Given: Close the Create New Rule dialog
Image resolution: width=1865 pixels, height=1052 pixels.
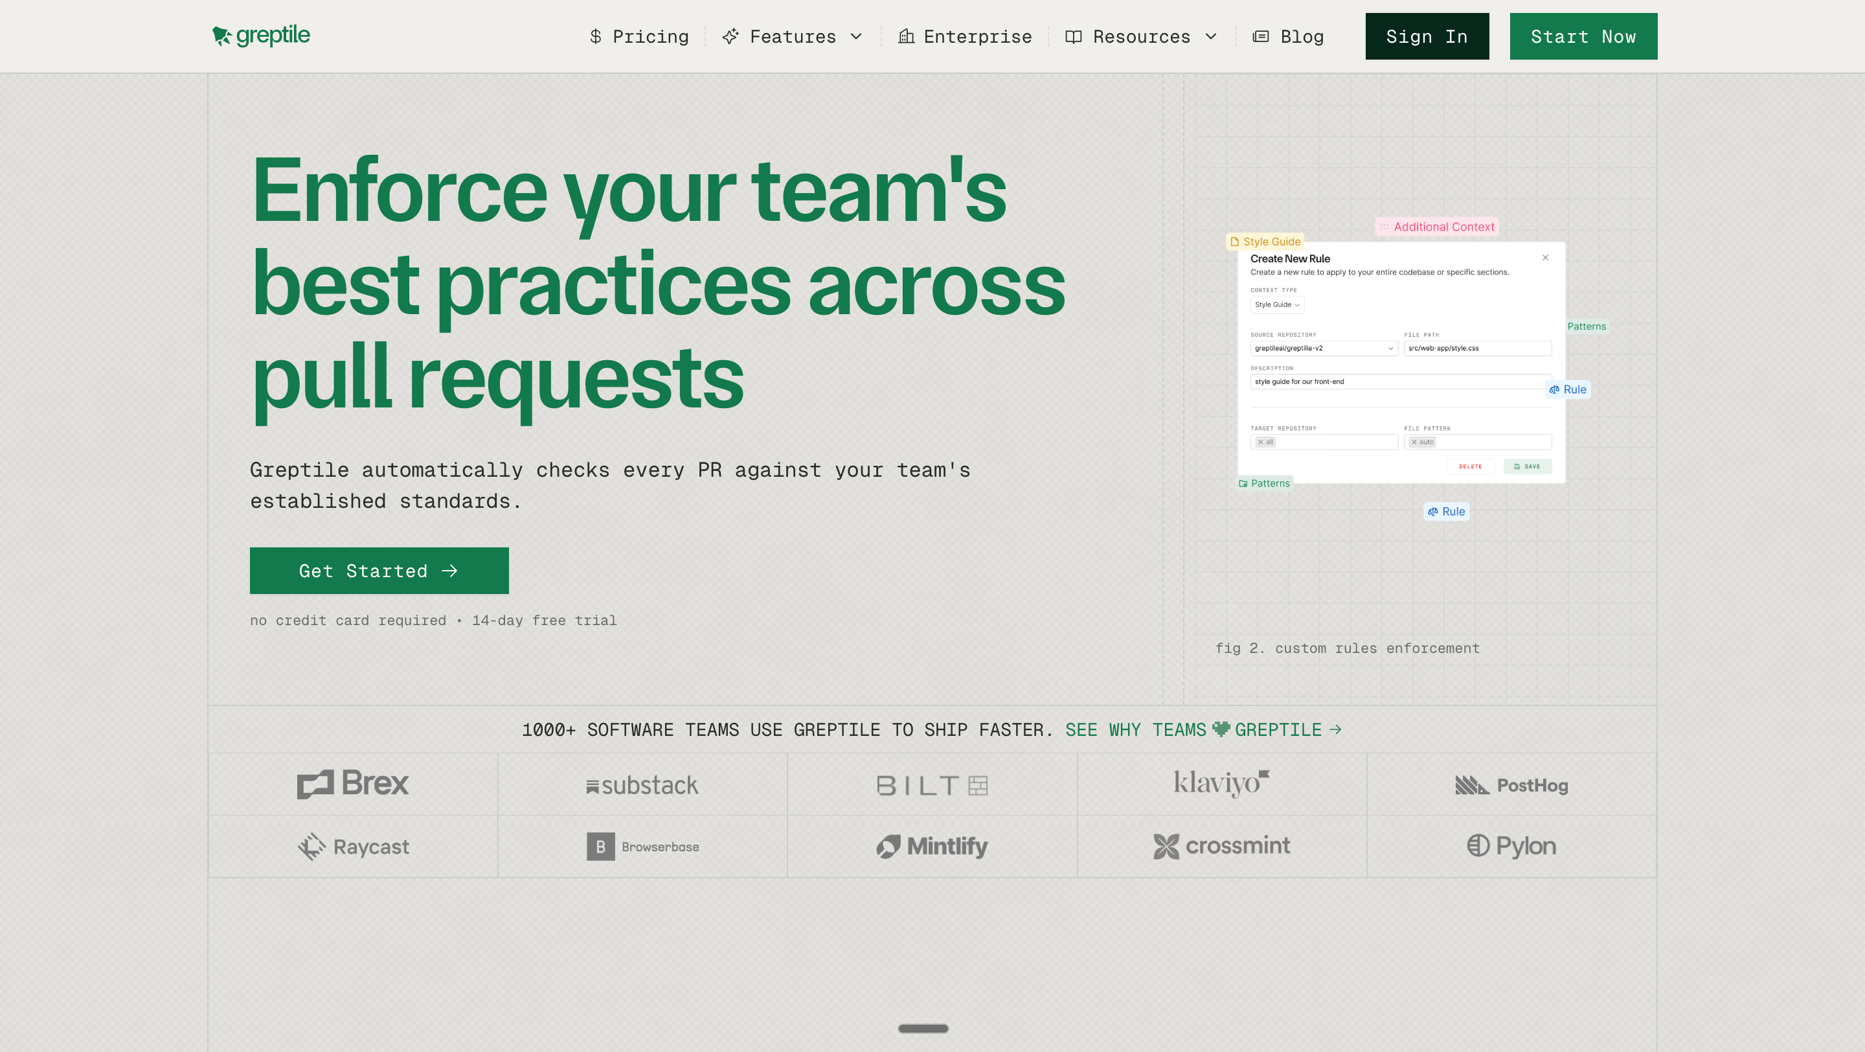Looking at the screenshot, I should (x=1545, y=258).
